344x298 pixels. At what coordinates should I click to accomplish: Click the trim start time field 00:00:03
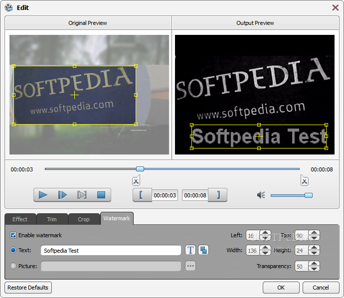pyautogui.click(x=165, y=195)
